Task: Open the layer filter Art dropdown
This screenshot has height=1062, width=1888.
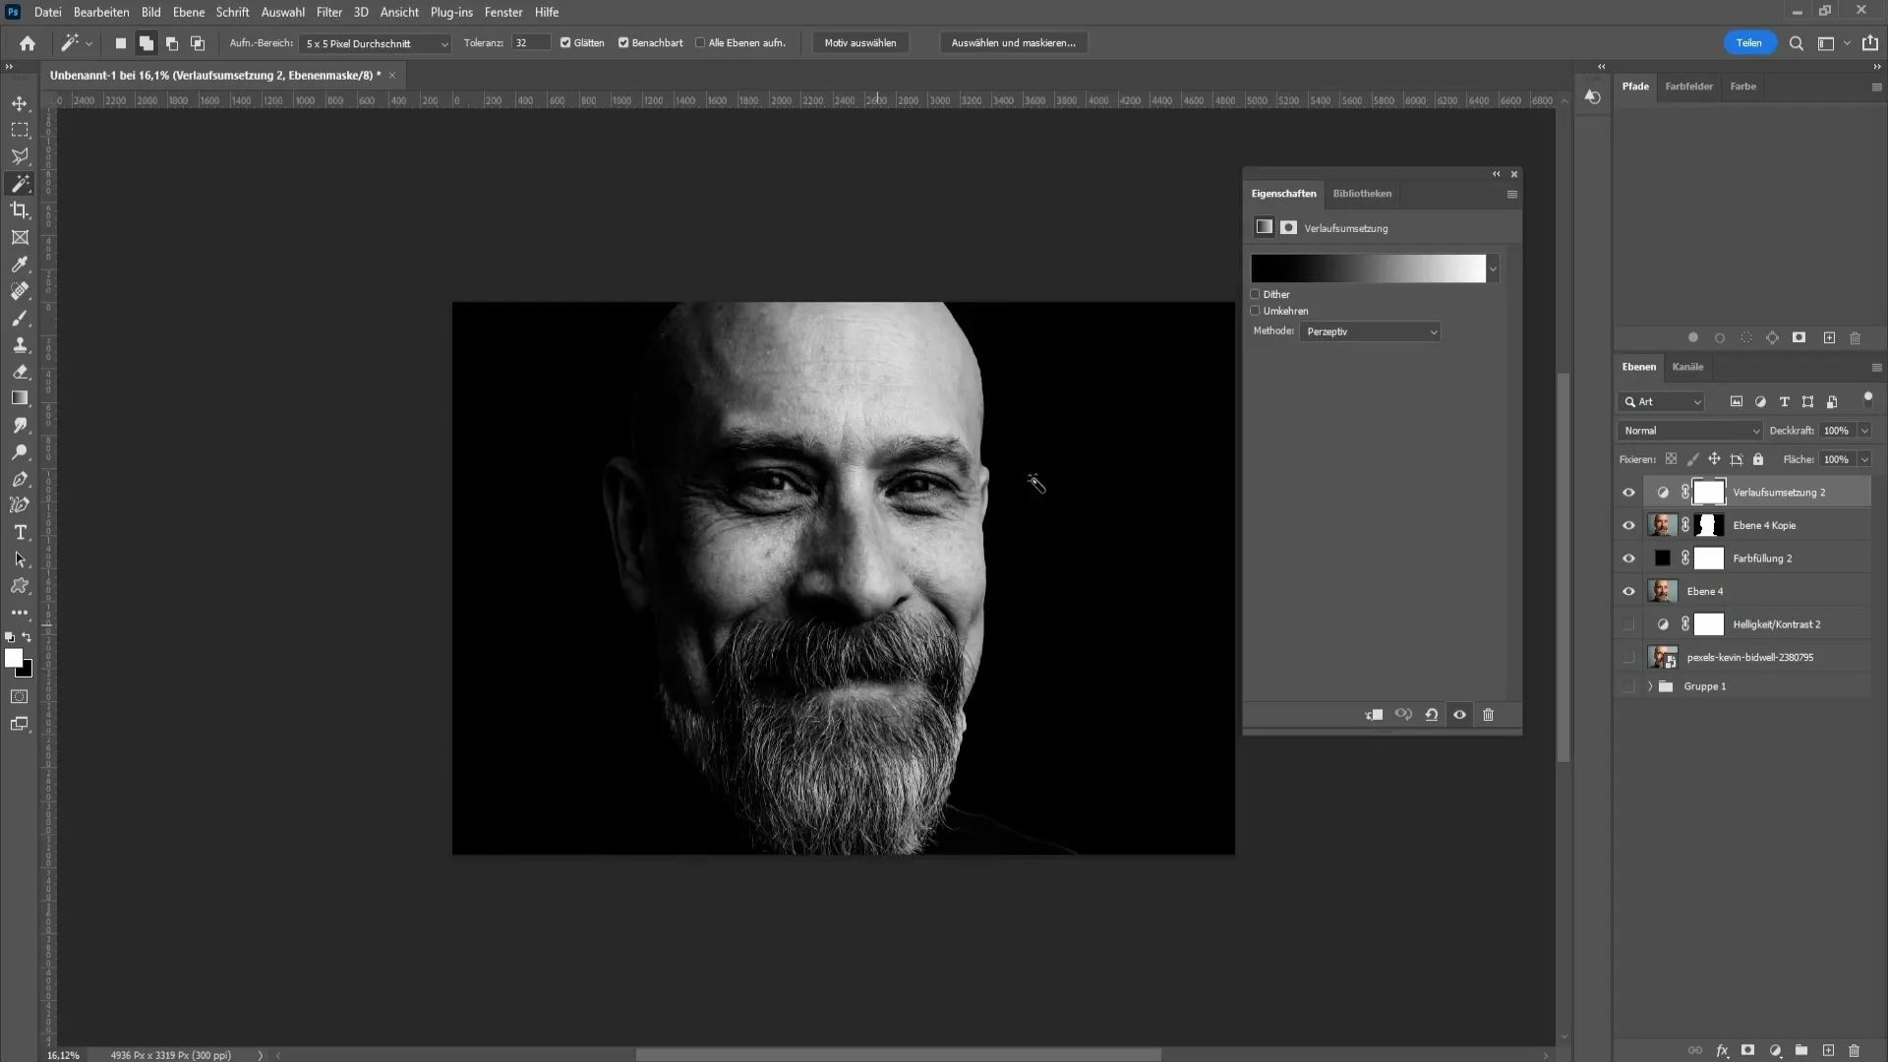Action: pyautogui.click(x=1661, y=402)
